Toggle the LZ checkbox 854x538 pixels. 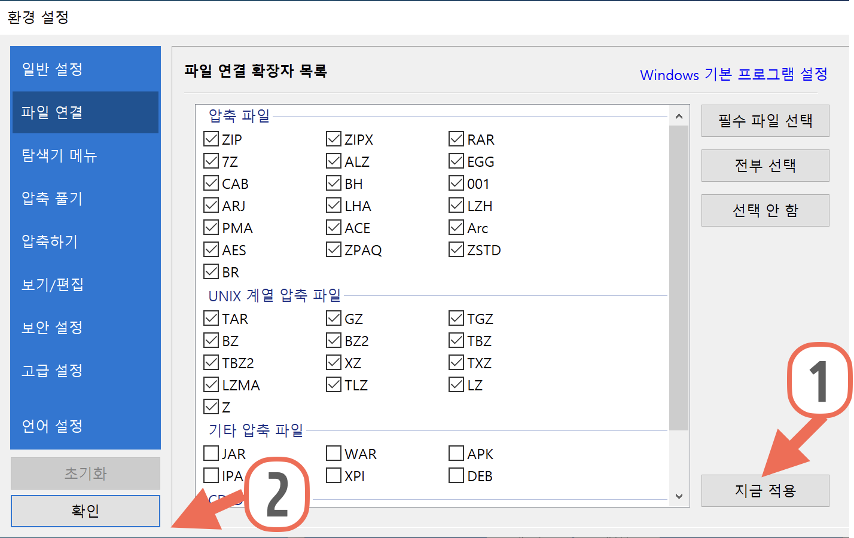pos(456,385)
